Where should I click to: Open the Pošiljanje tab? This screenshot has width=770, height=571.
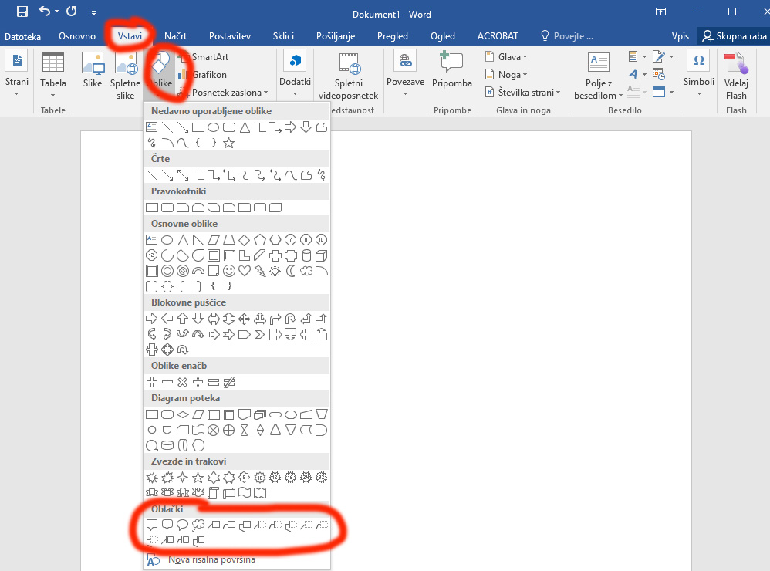tap(336, 35)
